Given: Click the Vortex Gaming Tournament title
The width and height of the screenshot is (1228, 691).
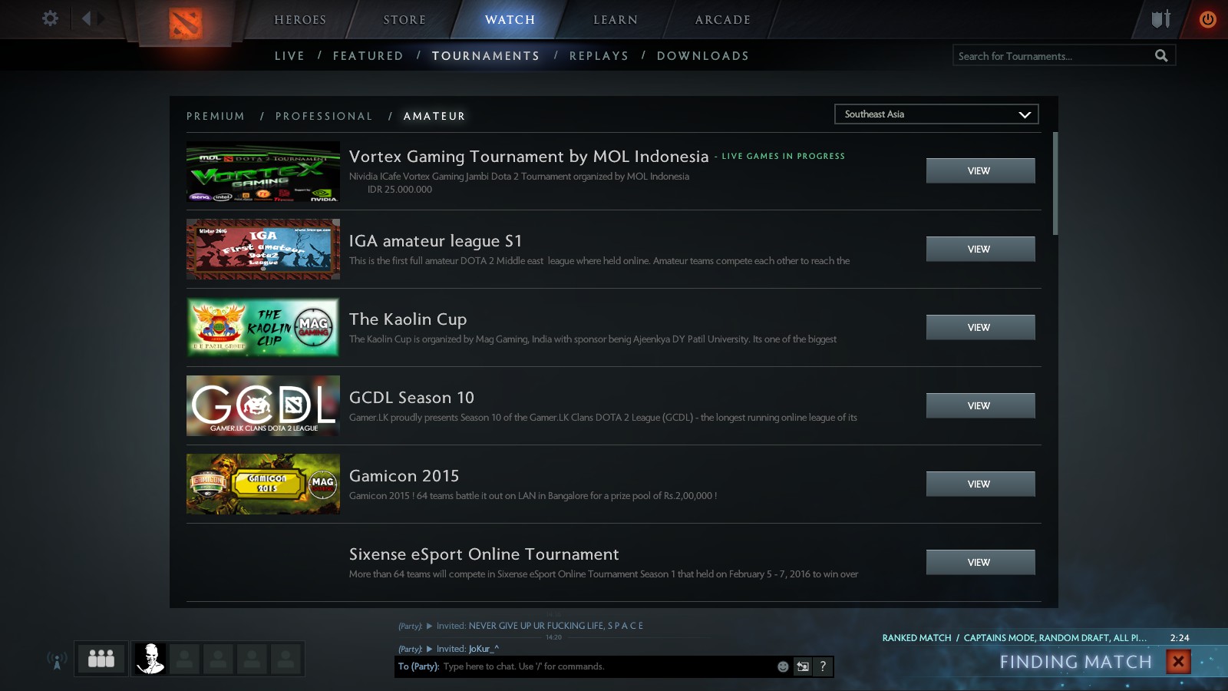Looking at the screenshot, I should click(529, 157).
